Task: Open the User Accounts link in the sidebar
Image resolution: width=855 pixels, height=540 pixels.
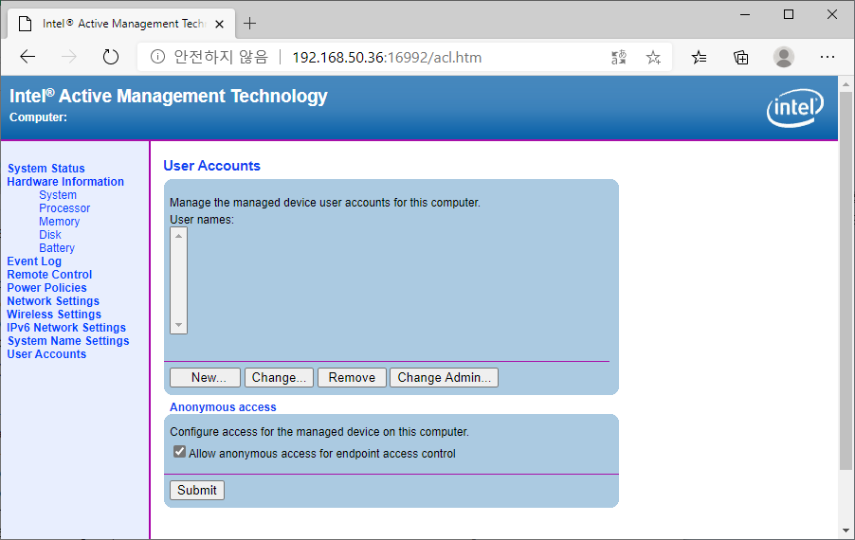Action: click(x=46, y=354)
